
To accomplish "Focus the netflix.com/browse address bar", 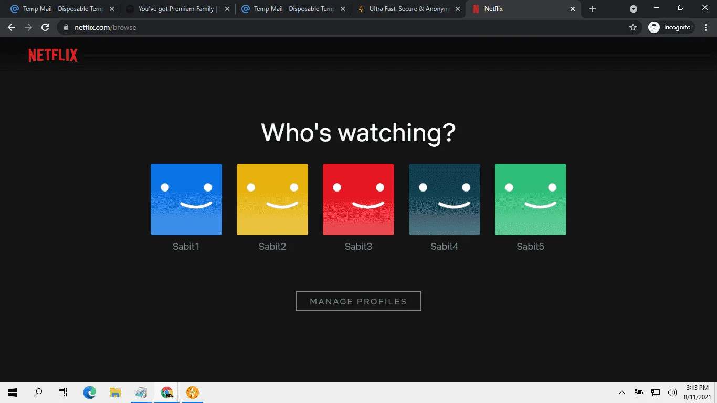I will [349, 27].
